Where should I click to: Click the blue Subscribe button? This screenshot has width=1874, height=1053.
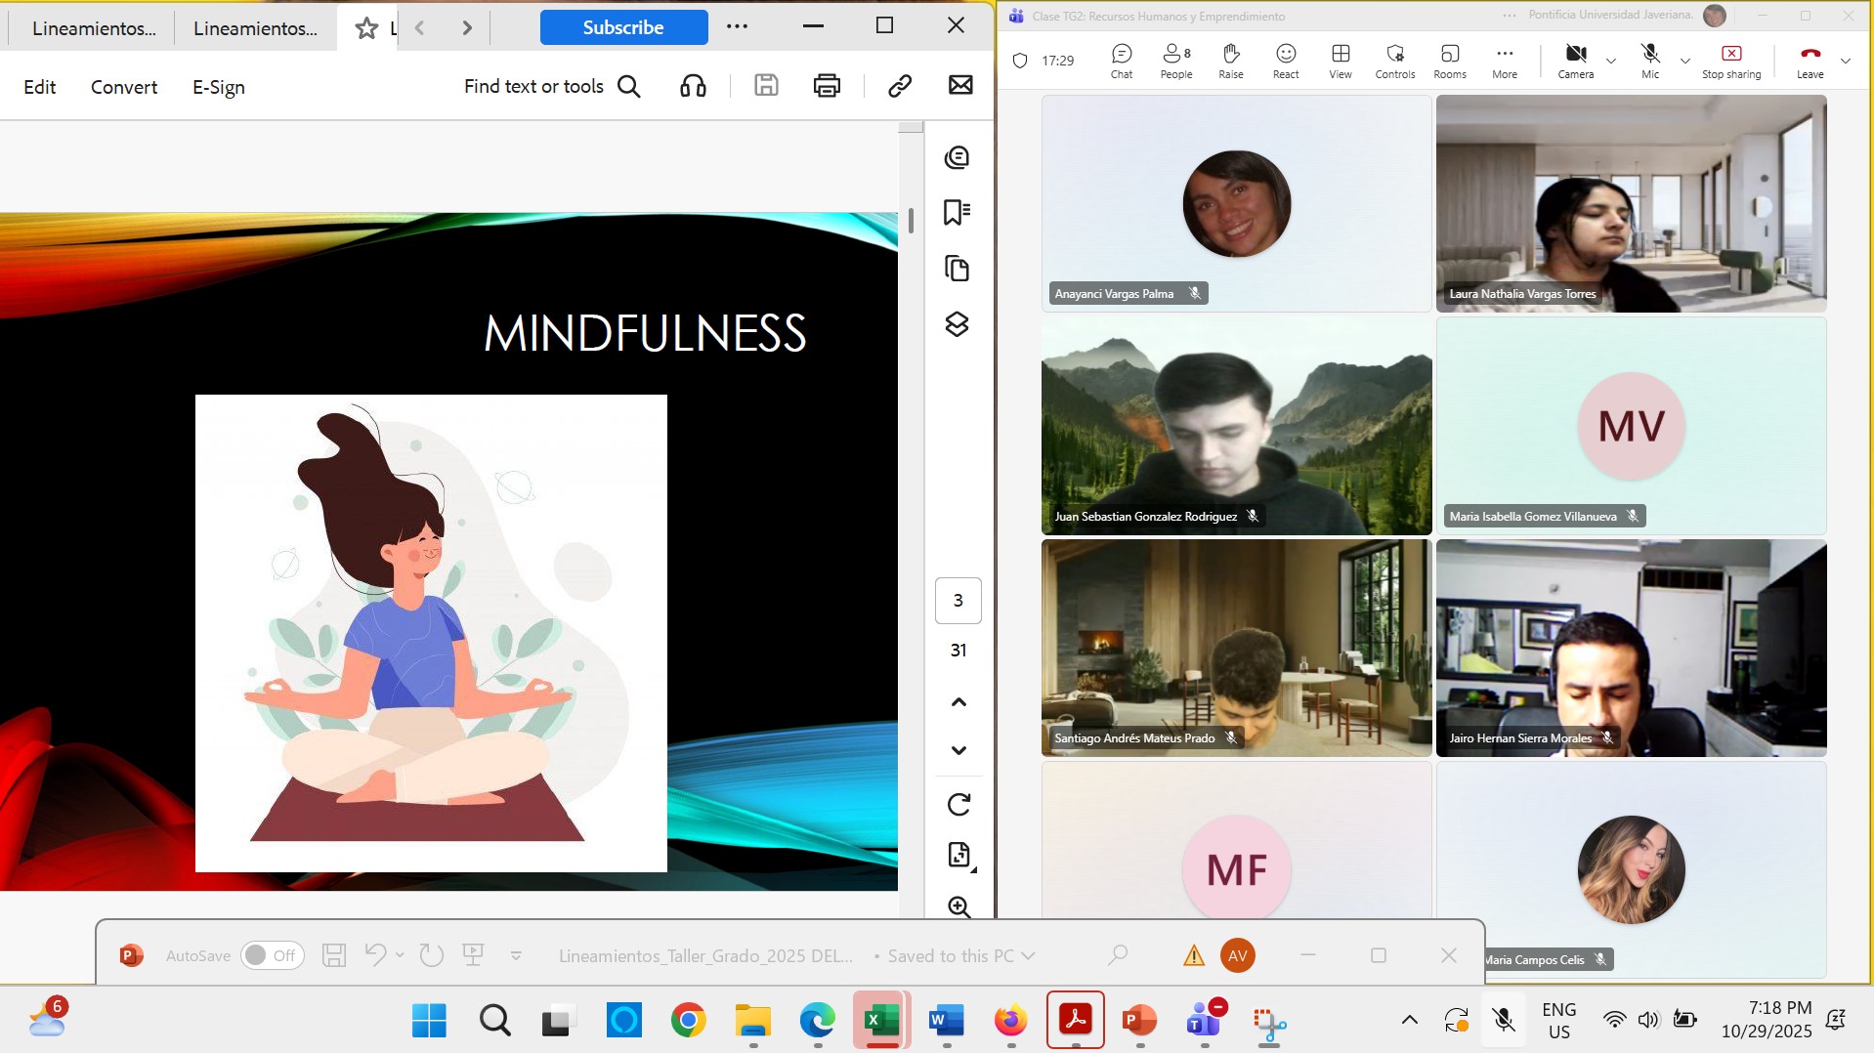(x=623, y=27)
